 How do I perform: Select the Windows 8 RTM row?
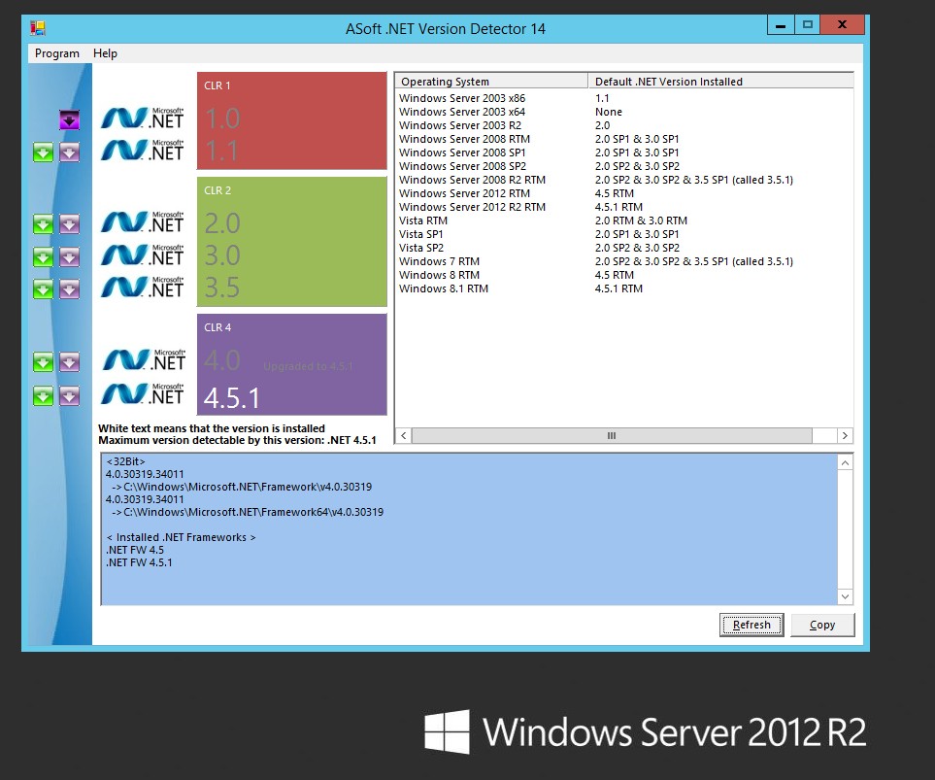coord(624,275)
